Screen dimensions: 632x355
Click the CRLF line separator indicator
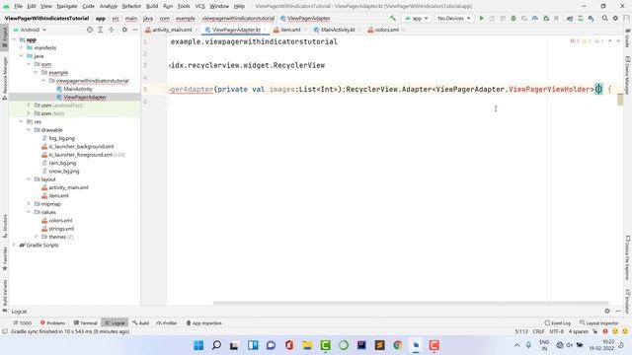pyautogui.click(x=538, y=331)
